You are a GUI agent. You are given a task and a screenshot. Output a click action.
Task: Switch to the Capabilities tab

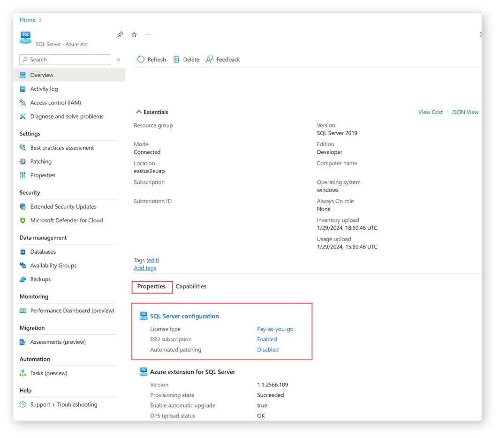pyautogui.click(x=191, y=286)
